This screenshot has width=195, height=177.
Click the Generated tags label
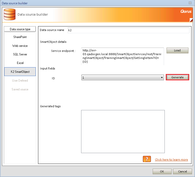(50, 106)
